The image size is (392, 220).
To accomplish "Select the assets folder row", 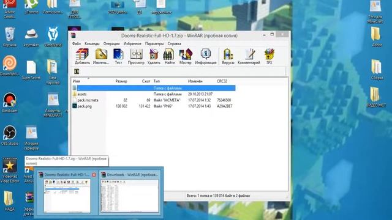I will (x=154, y=94).
